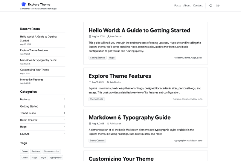241x161 pixels.
Task: Open Interactive Features in Recent Posts
Action: (x=32, y=80)
